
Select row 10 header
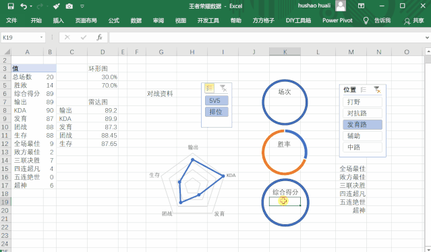(x=5, y=127)
